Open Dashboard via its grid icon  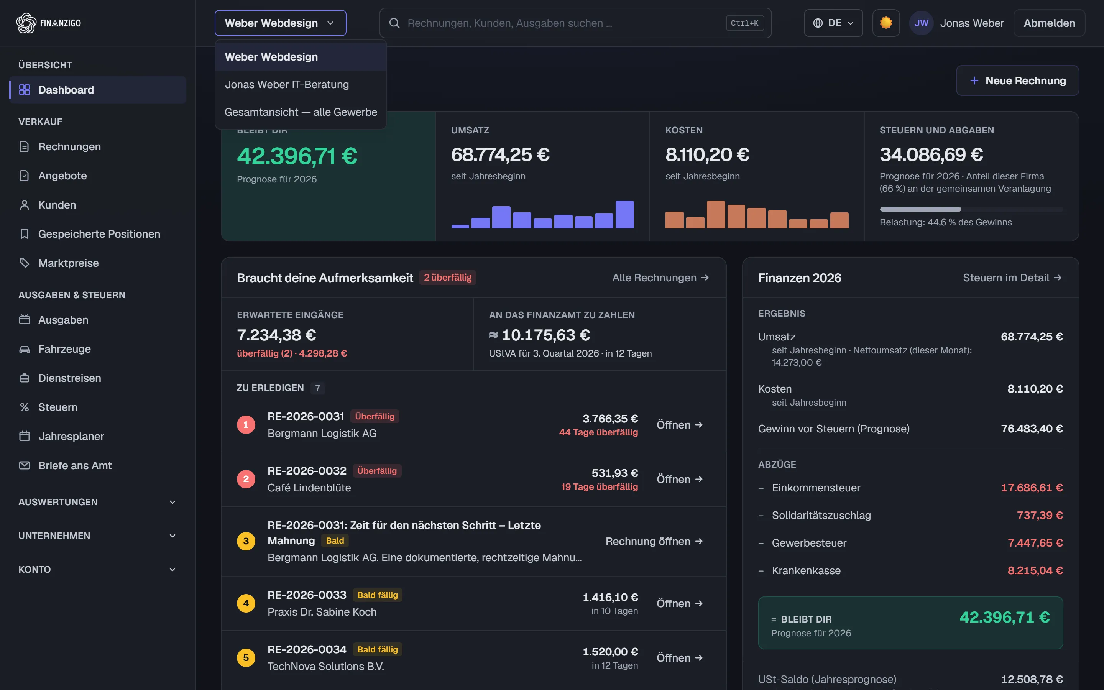(25, 90)
